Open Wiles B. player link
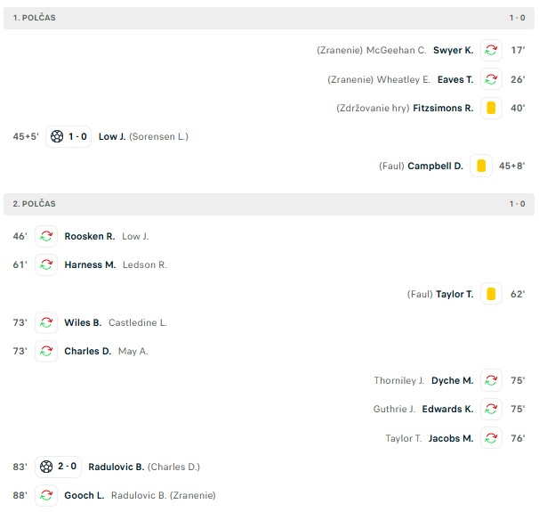The width and height of the screenshot is (539, 512). [x=83, y=322]
